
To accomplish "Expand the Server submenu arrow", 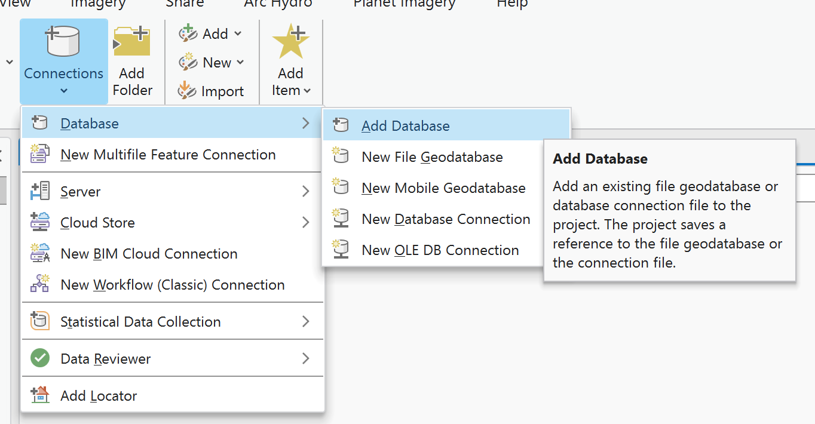I will pos(305,192).
